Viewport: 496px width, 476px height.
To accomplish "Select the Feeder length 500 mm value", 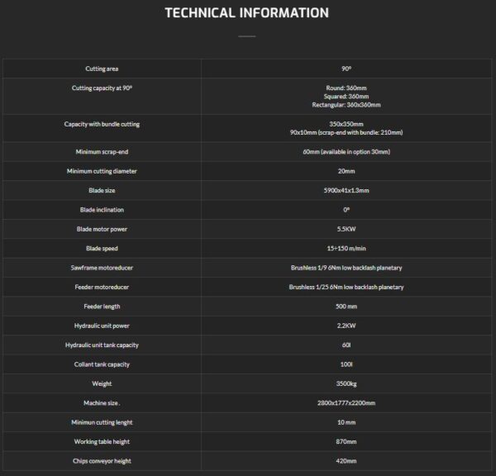I will (x=346, y=307).
